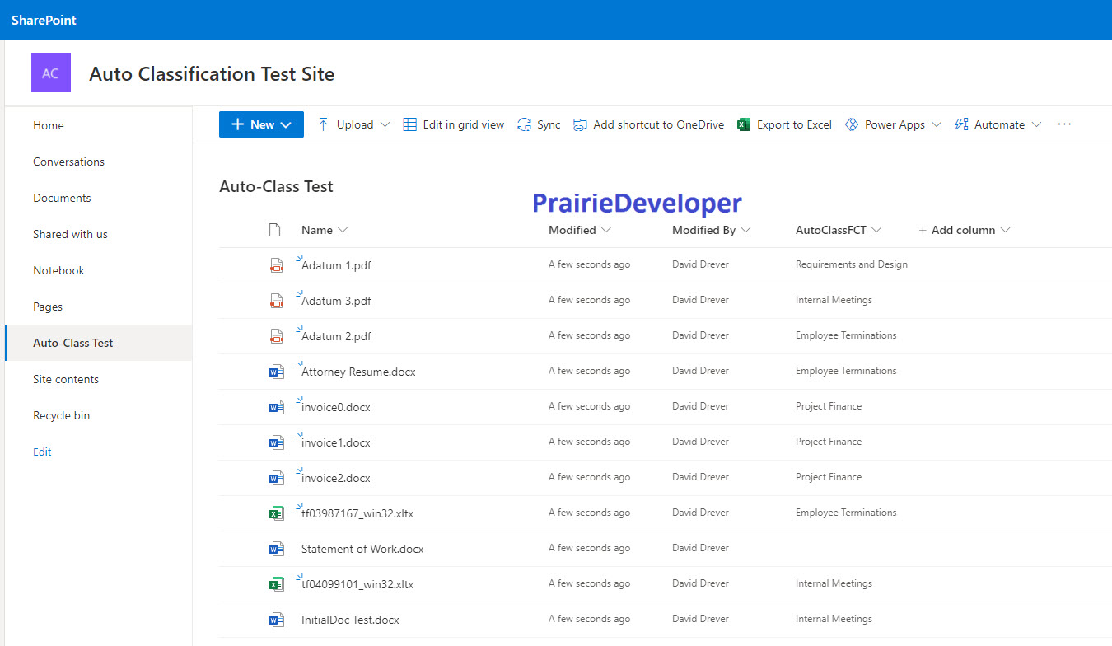Screen dimensions: 1112x646
Task: Click the Requirements and Design cell
Action: (x=852, y=264)
